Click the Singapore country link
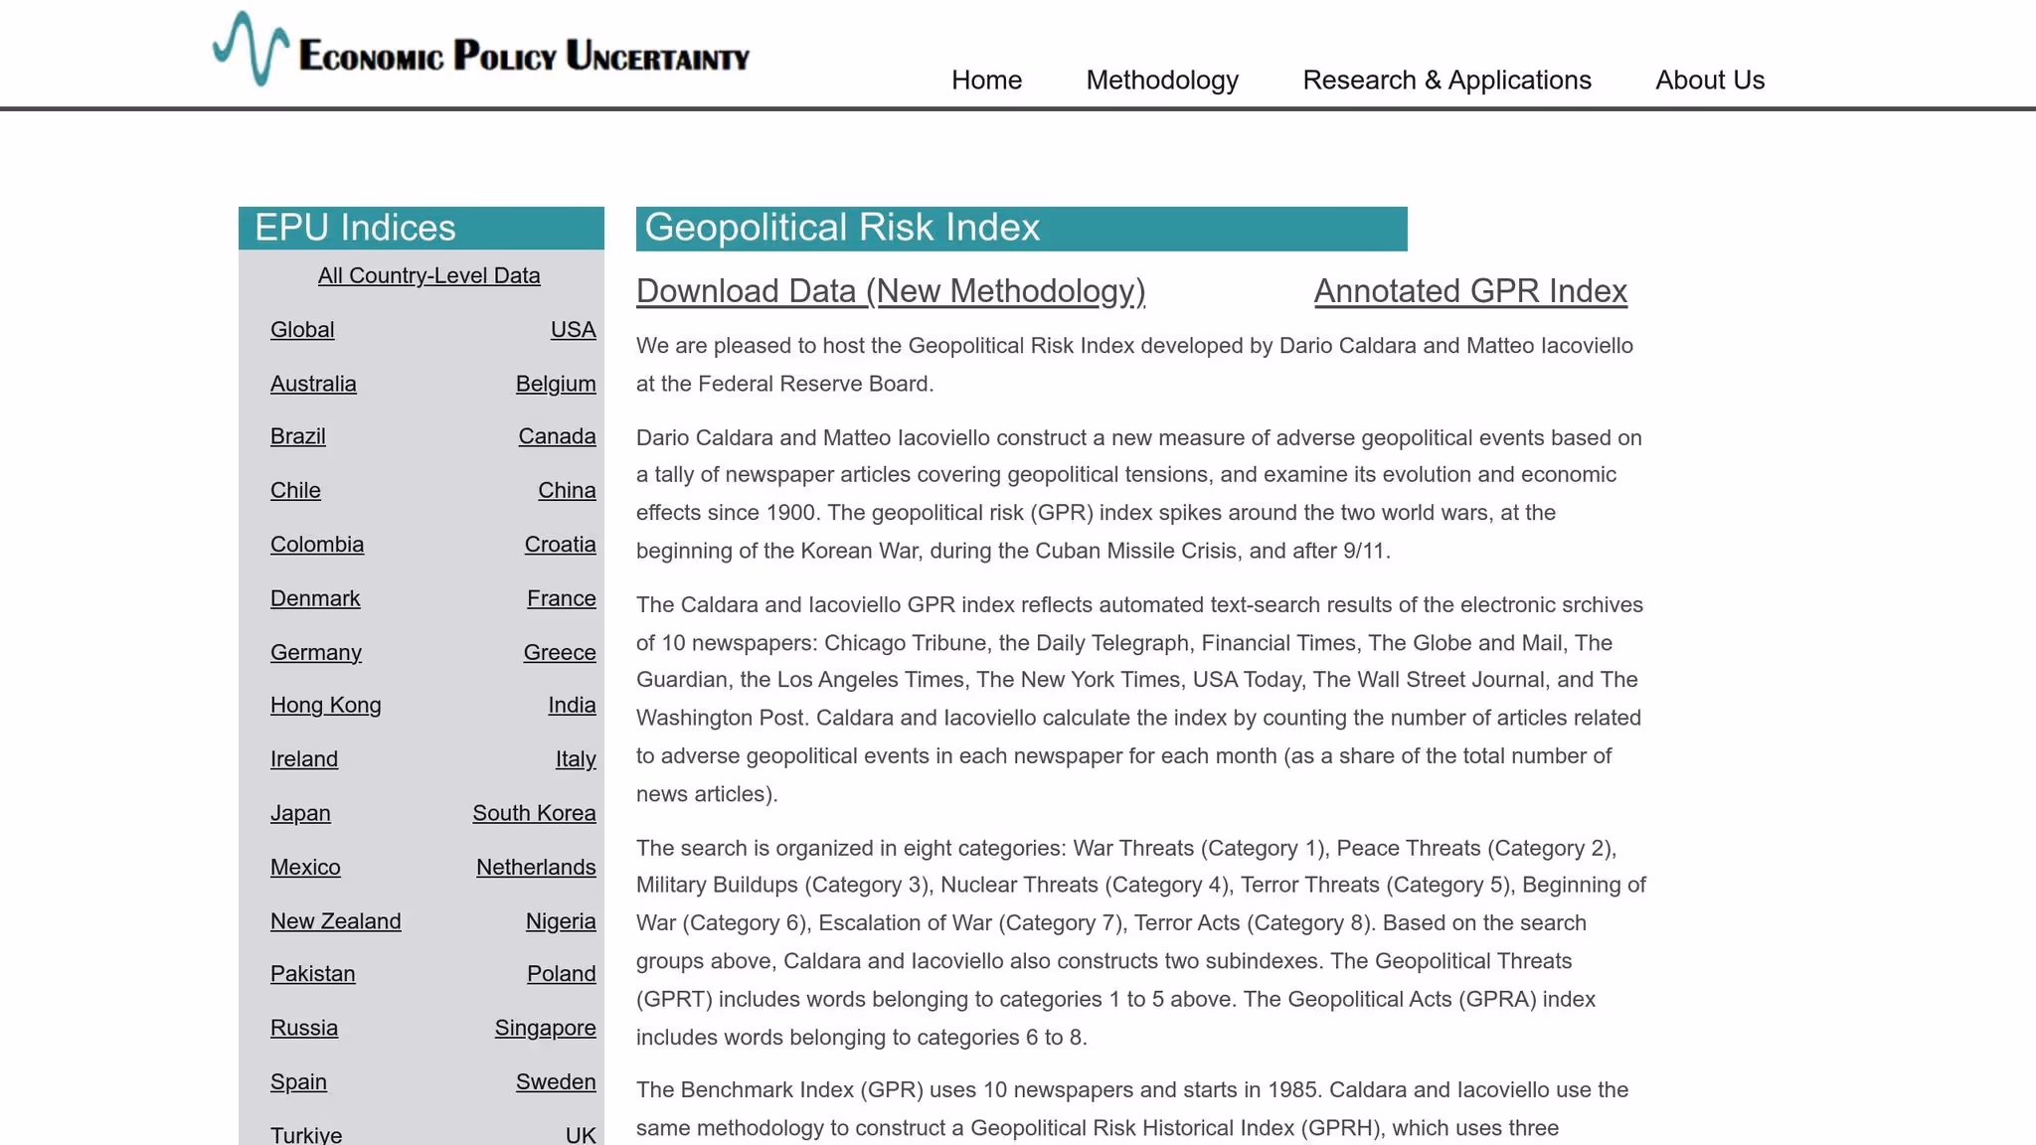Viewport: 2036px width, 1145px height. point(545,1029)
